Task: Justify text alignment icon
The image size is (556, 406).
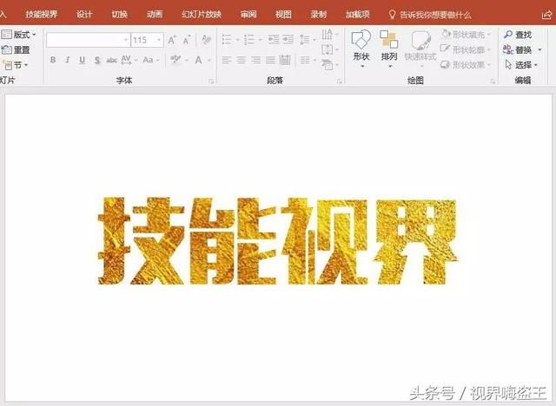Action: [x=270, y=60]
